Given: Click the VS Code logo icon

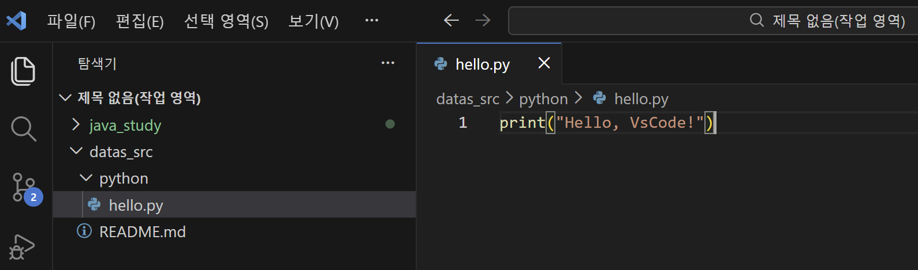Looking at the screenshot, I should 16,21.
